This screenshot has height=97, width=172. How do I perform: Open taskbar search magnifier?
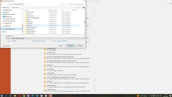pyautogui.click(x=6, y=96)
